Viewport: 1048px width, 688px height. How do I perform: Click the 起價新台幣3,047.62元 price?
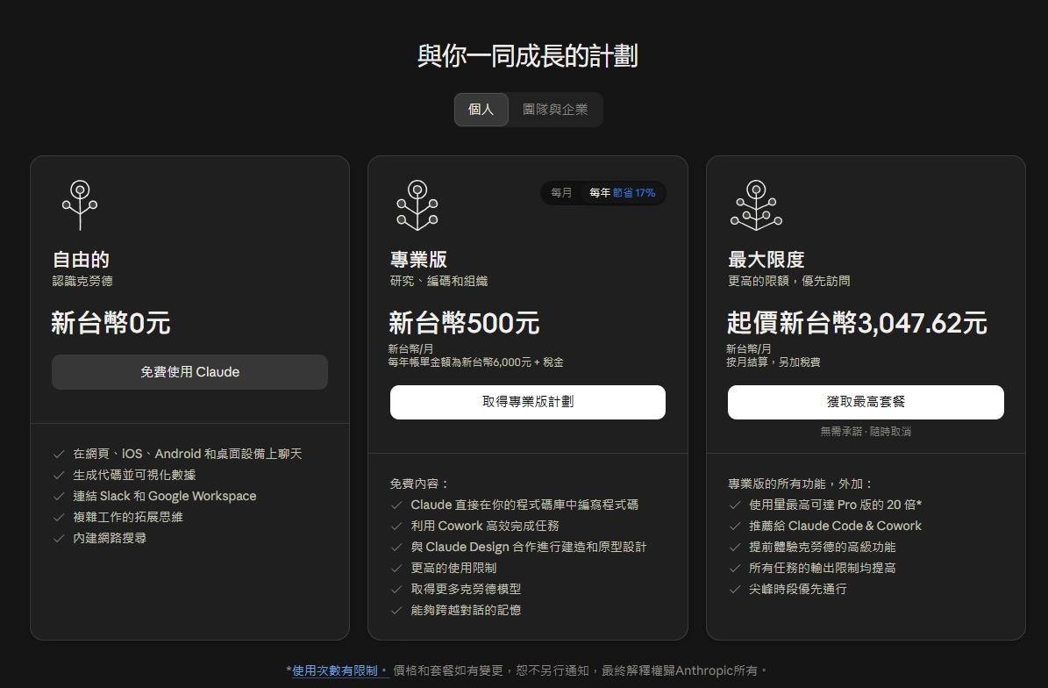tap(857, 323)
